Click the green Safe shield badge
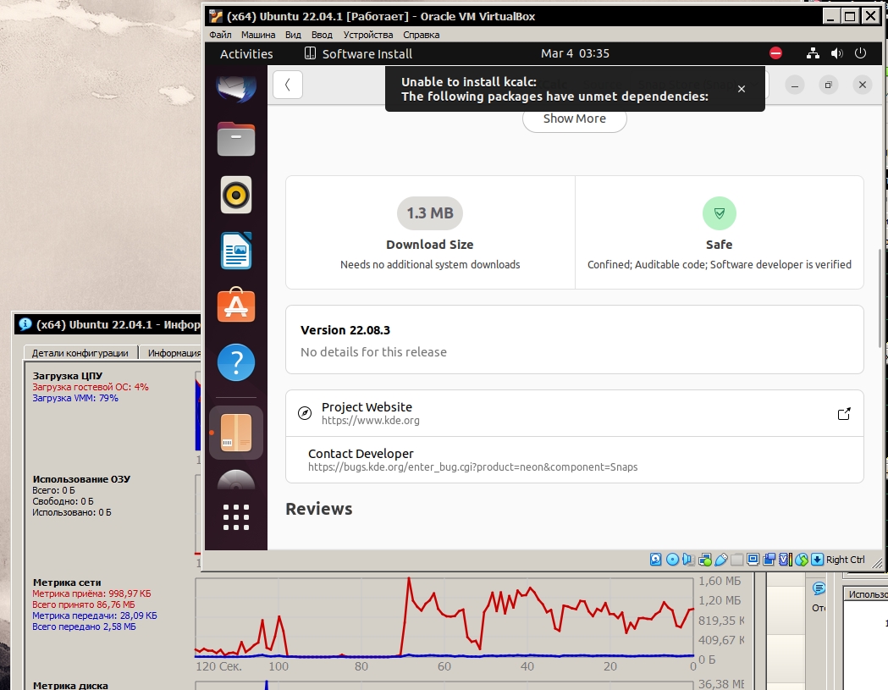The image size is (888, 690). tap(720, 213)
